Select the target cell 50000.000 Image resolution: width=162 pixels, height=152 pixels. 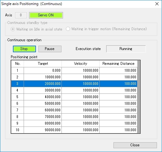click(x=43, y=104)
